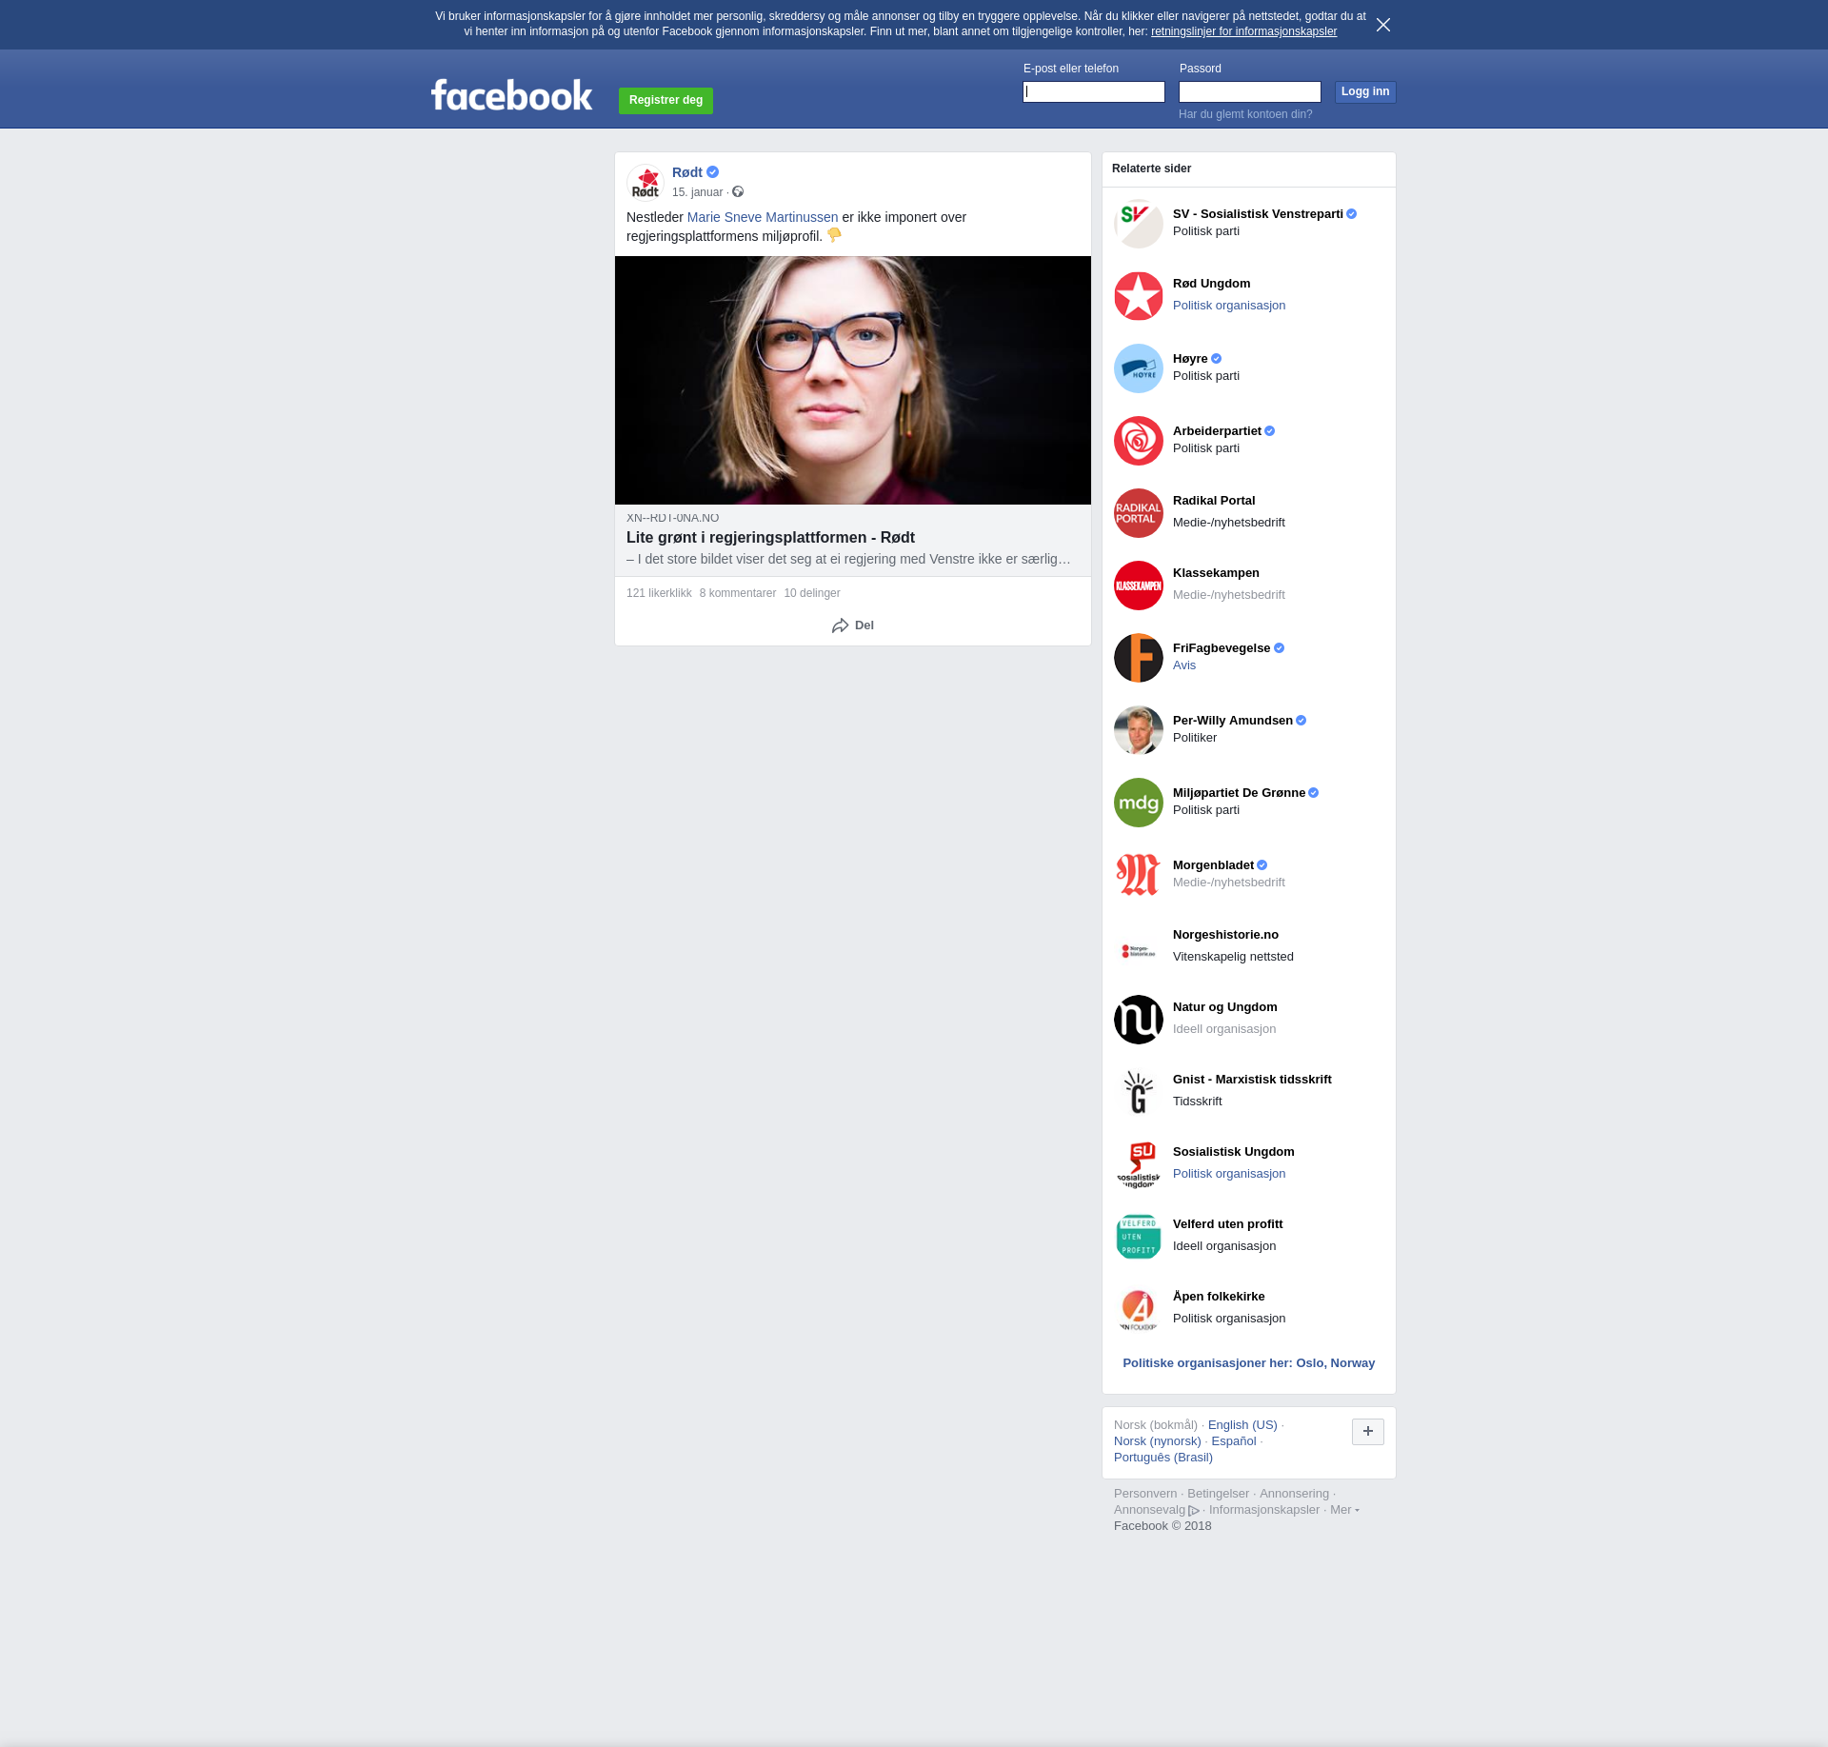Open Per-Willy Amundsen profile photo

[x=1139, y=730]
